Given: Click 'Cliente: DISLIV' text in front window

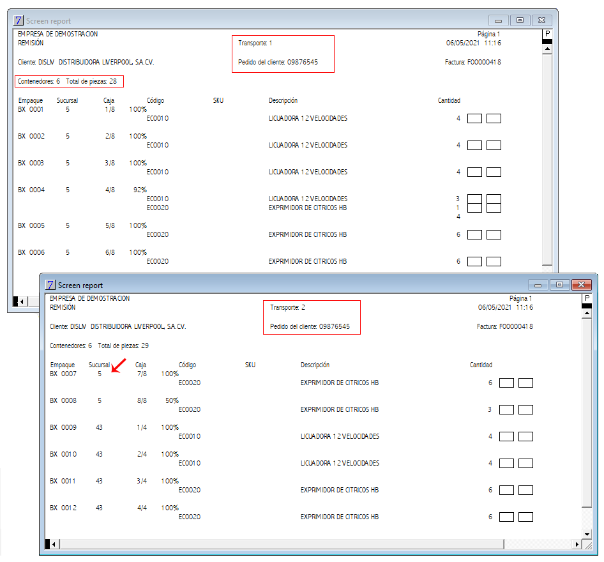Looking at the screenshot, I should click(68, 326).
